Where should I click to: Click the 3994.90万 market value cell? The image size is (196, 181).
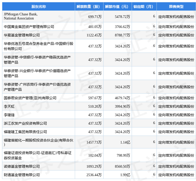(122, 106)
